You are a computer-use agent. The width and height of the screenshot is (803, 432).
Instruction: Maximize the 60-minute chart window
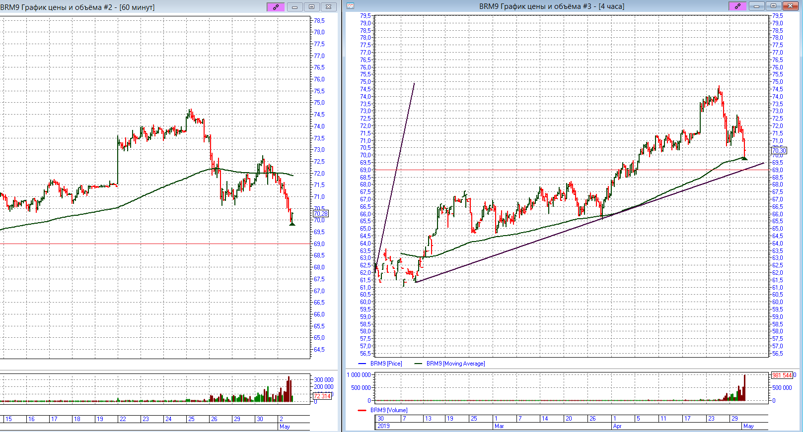[x=311, y=7]
